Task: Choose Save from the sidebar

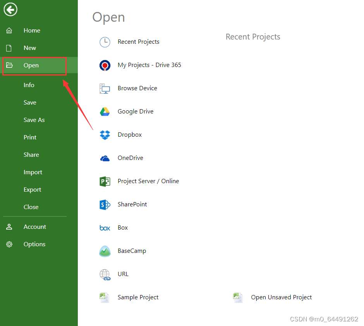Action: [x=30, y=102]
